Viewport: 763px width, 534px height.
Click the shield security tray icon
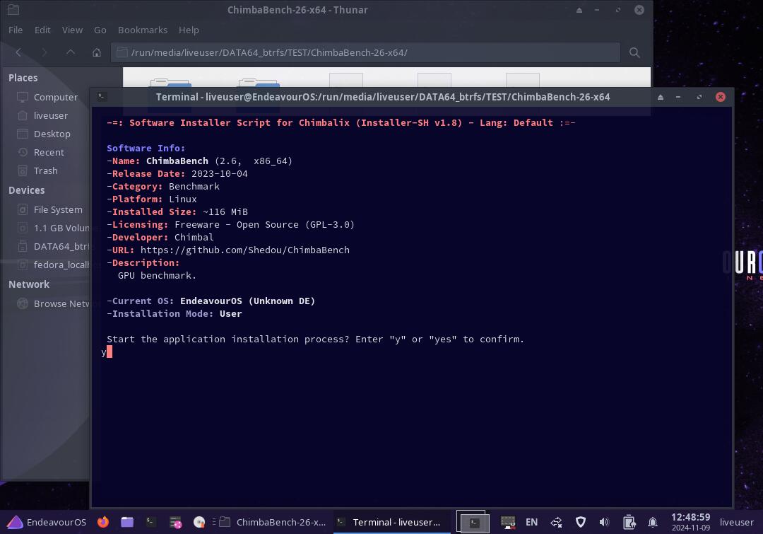pos(581,522)
